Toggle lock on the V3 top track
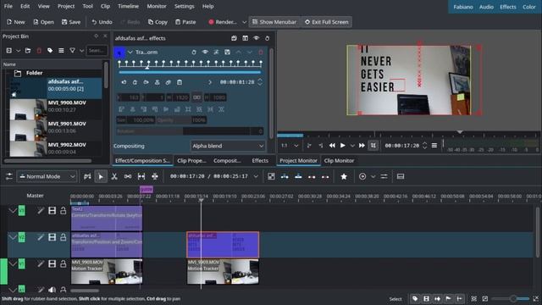 [x=64, y=210]
